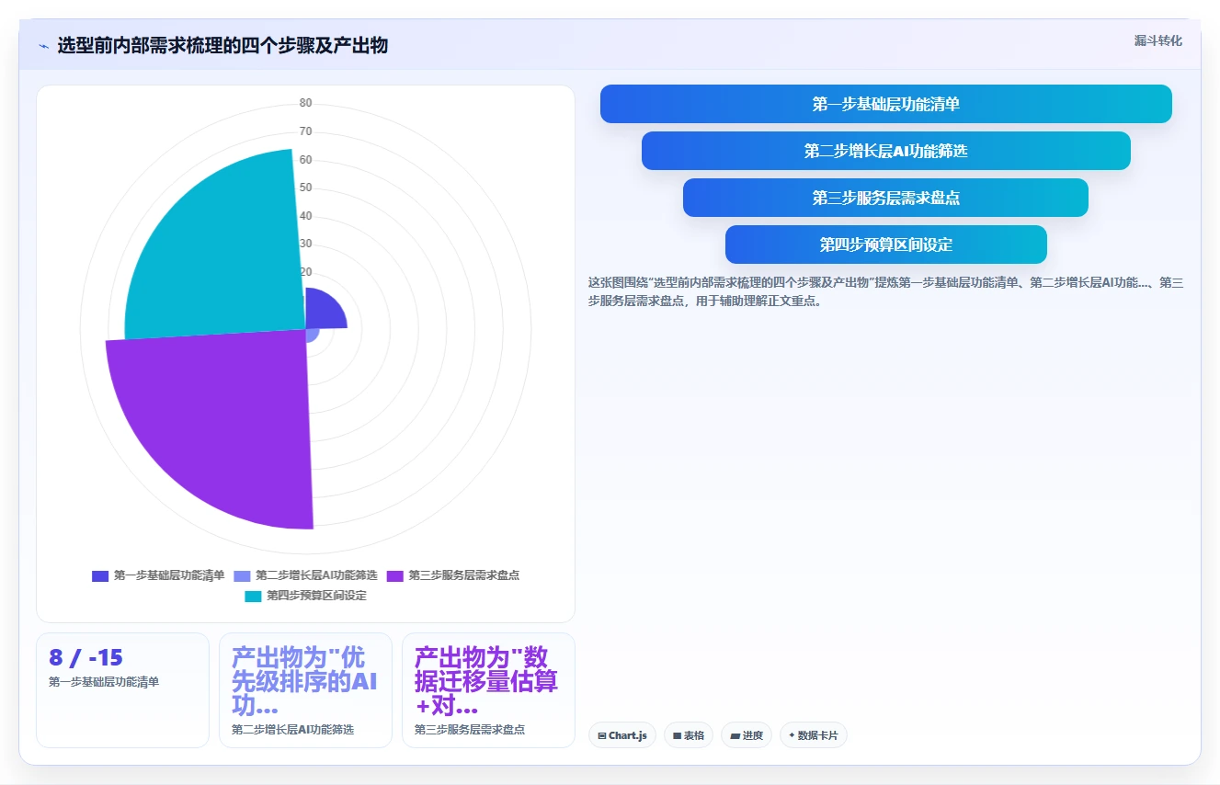1220x785 pixels.
Task: Click the 进度 tag
Action: click(746, 735)
